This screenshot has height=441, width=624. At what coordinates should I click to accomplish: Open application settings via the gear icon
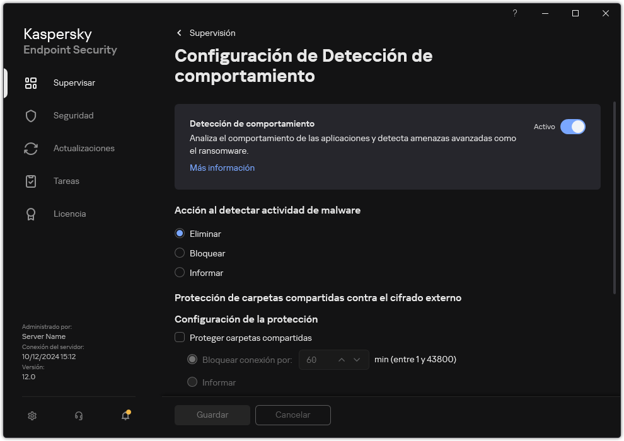click(x=32, y=416)
